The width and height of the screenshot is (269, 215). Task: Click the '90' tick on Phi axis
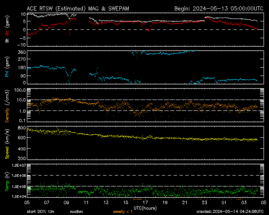point(23,76)
